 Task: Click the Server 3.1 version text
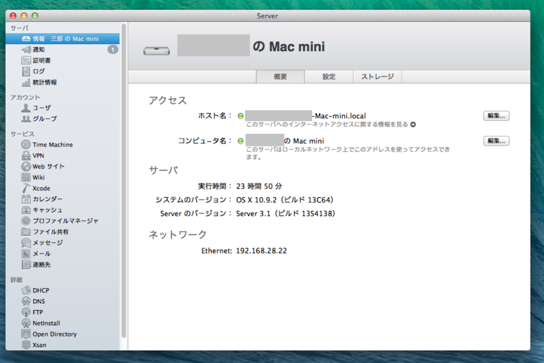click(x=286, y=213)
